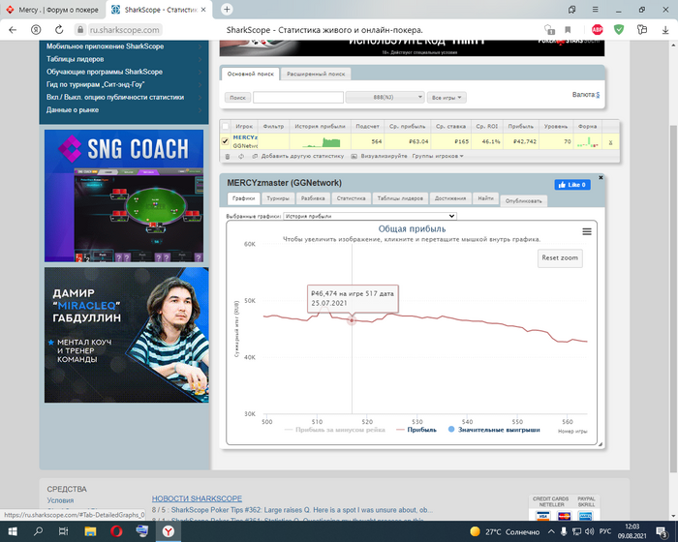
Task: Open a new browser tab
Action: [227, 10]
